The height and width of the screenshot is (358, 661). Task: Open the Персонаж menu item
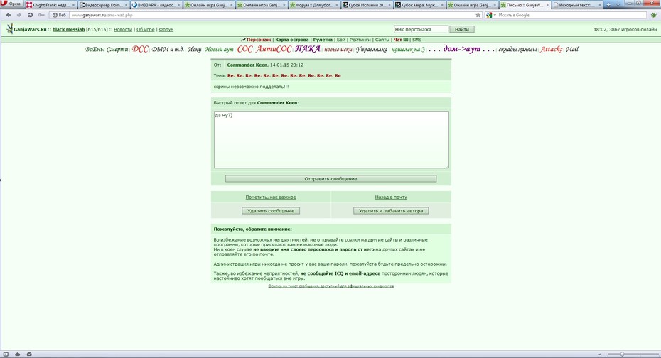click(259, 40)
